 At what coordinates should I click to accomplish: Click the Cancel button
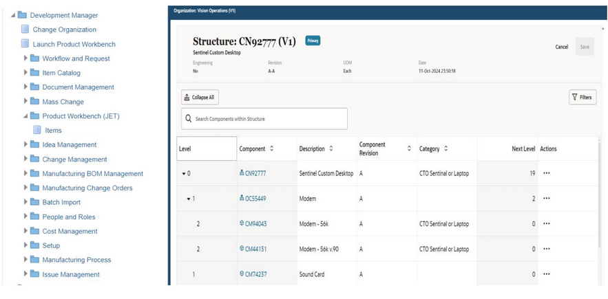pyautogui.click(x=561, y=47)
